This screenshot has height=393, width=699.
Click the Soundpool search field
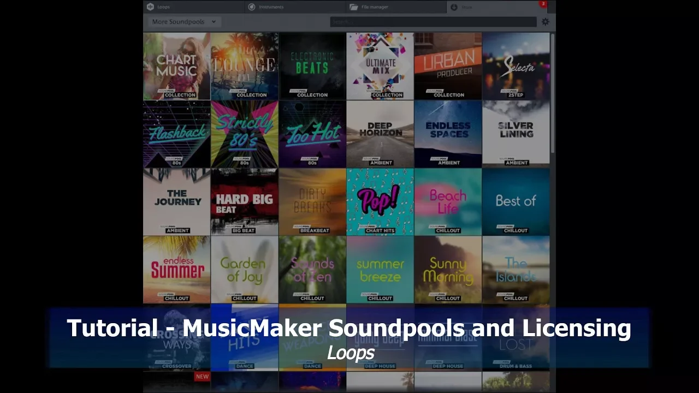click(x=433, y=22)
